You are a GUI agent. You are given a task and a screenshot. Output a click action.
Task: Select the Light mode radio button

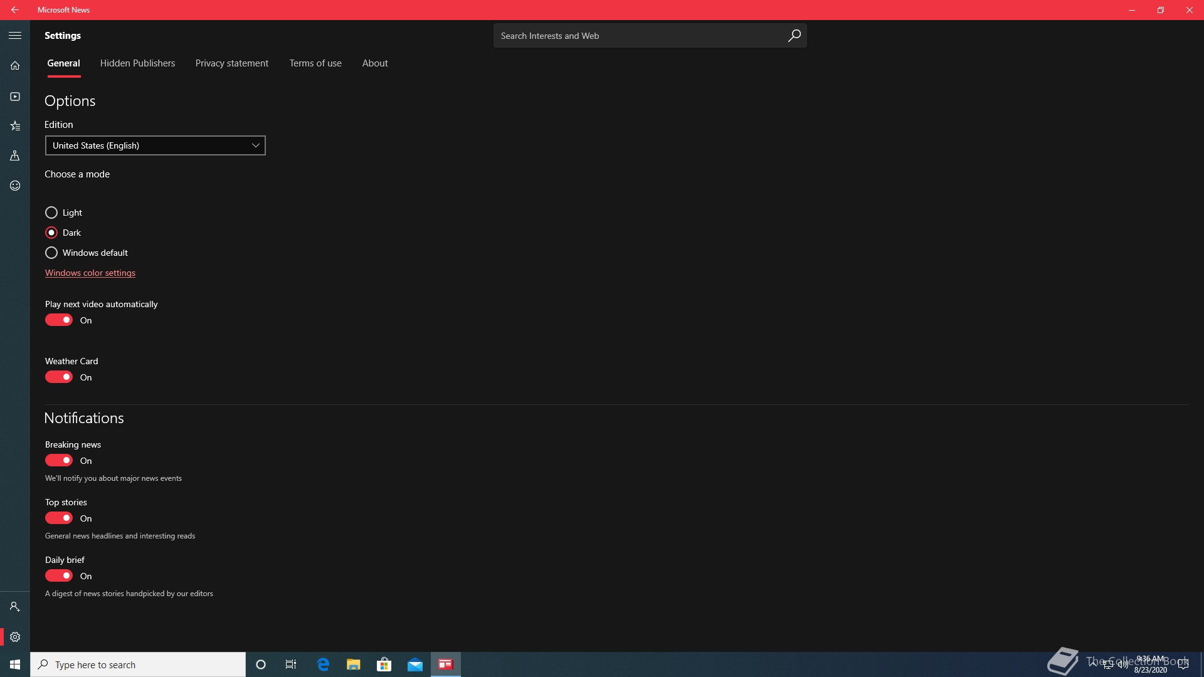51,213
